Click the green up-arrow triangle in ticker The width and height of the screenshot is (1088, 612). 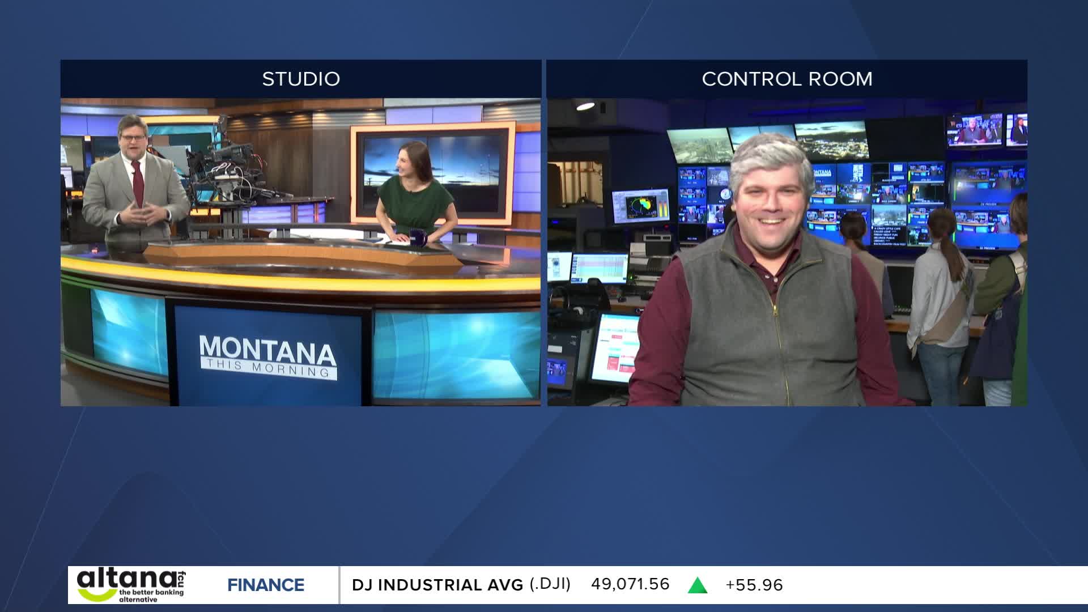(697, 585)
